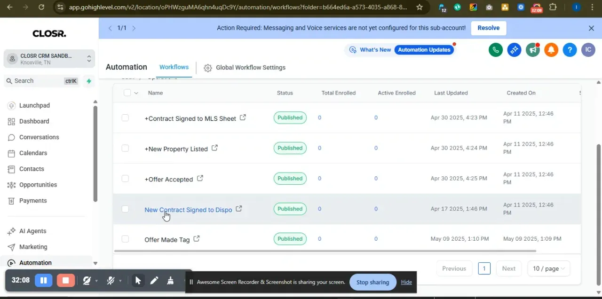Open the IC profile avatar
This screenshot has height=299, width=602.
588,50
